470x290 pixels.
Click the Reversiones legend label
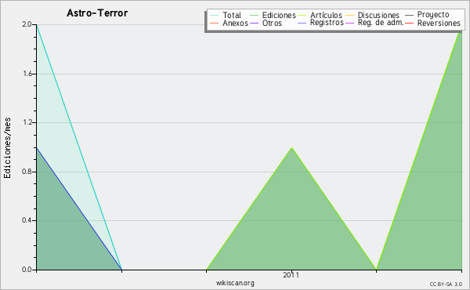tap(439, 23)
